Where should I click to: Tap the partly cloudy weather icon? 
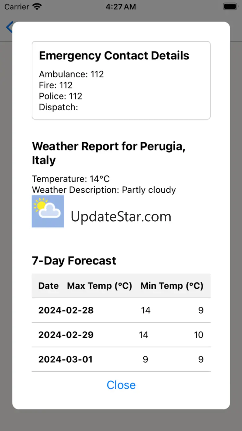[48, 211]
